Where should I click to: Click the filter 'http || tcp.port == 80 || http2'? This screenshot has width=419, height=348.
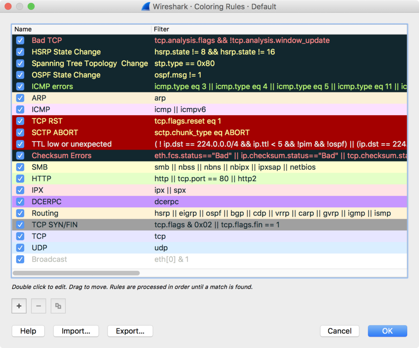(205, 178)
